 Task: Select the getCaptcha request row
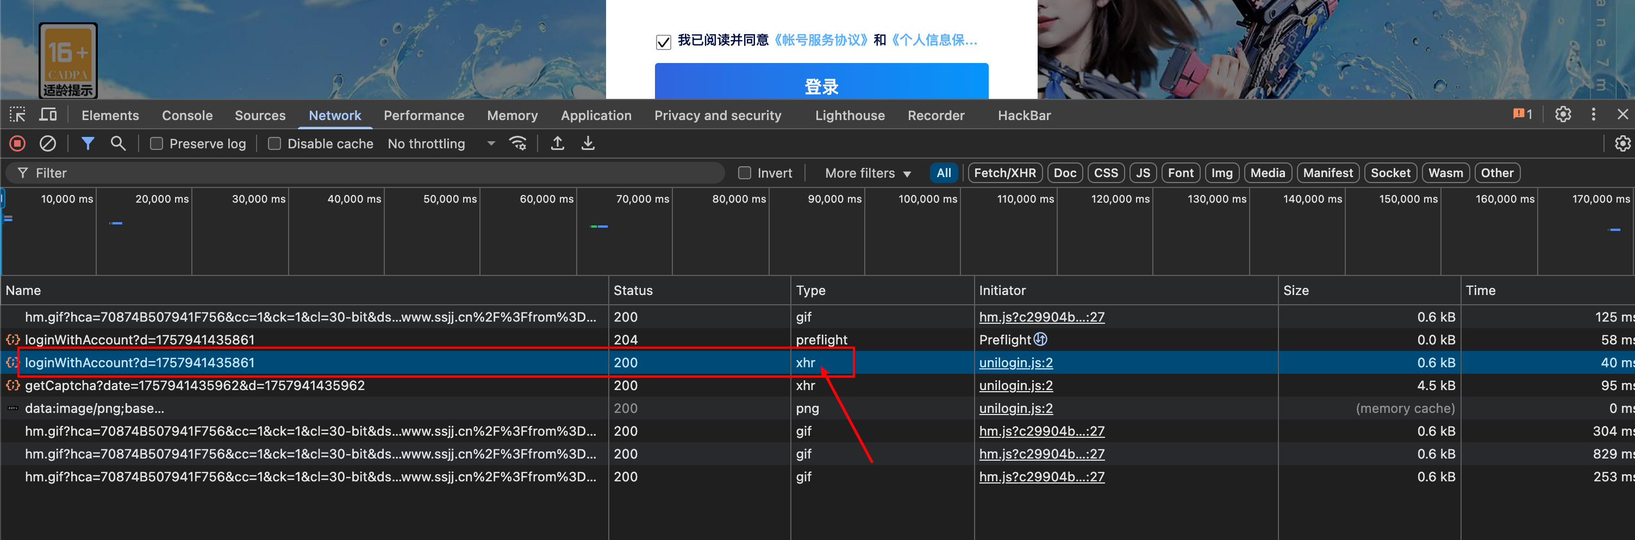pos(818,385)
